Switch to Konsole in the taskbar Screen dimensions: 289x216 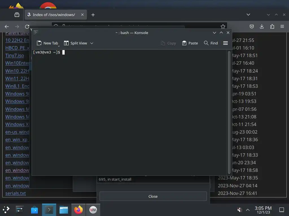[x=49, y=210]
